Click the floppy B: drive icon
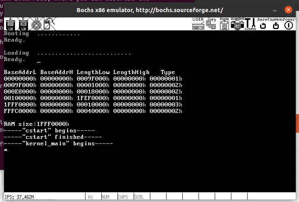The image size is (299, 202). point(23,24)
